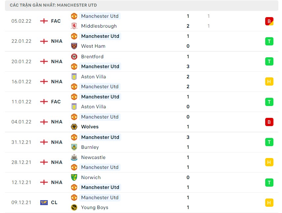Click the Newcastle club crest icon
This screenshot has height=213, width=282.
coord(74,157)
